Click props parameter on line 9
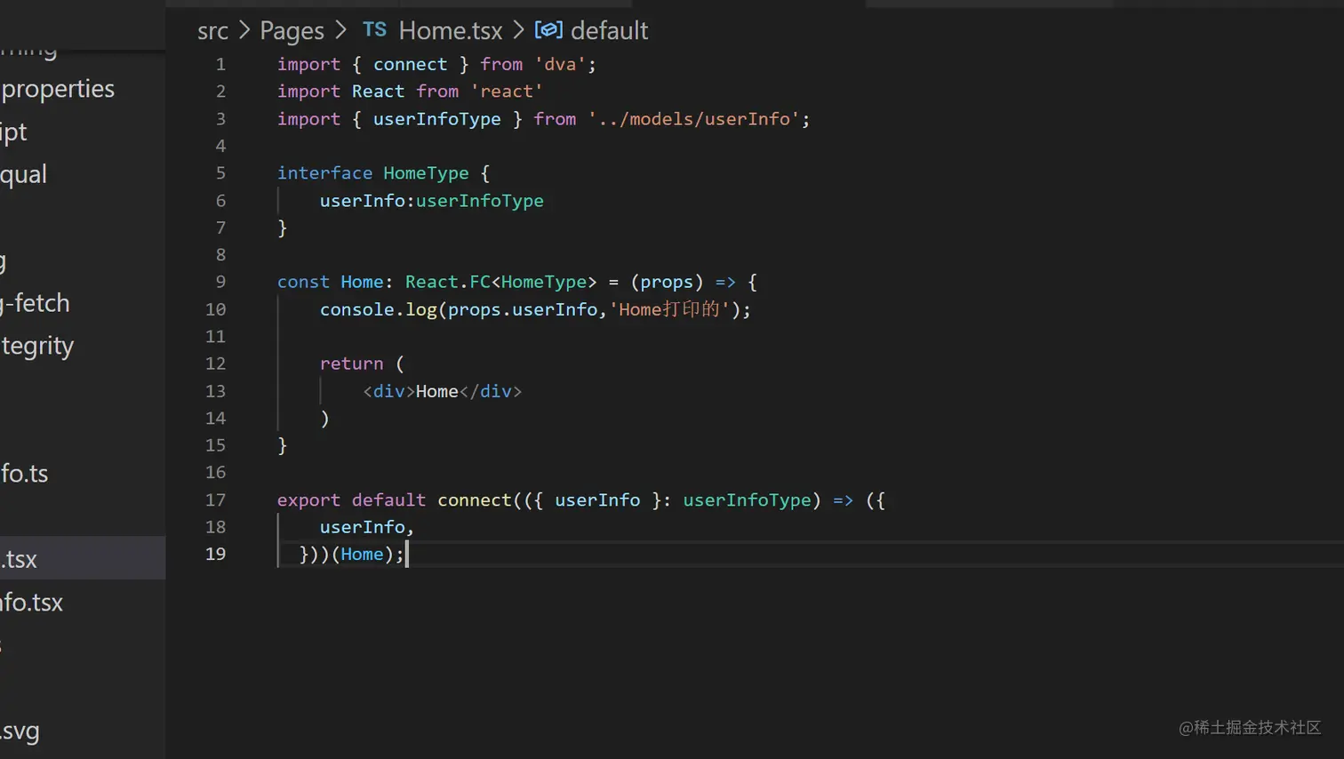Viewport: 1344px width, 759px height. click(667, 283)
